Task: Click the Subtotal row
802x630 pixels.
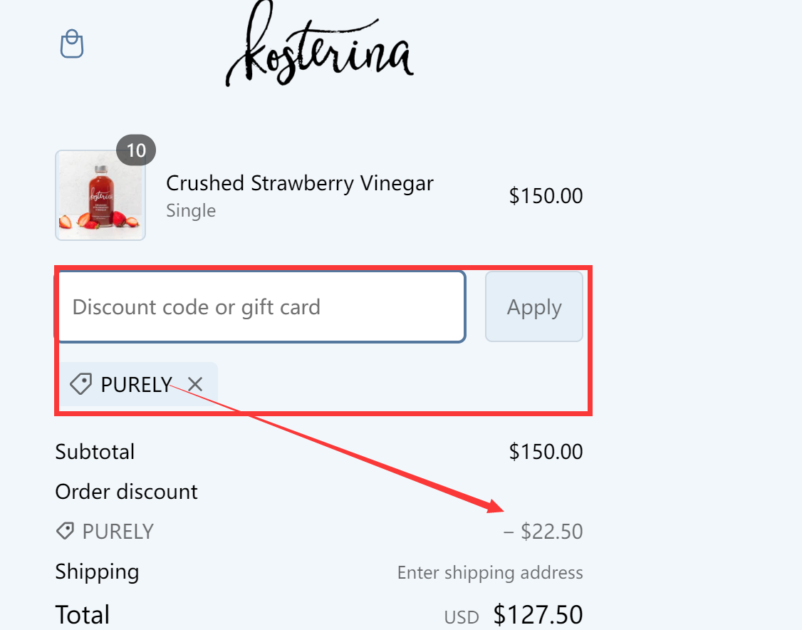Action: (95, 451)
